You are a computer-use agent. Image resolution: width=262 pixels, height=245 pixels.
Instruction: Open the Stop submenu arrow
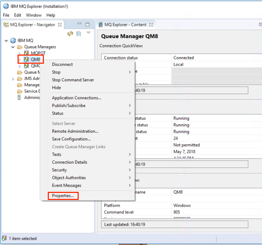pos(130,72)
